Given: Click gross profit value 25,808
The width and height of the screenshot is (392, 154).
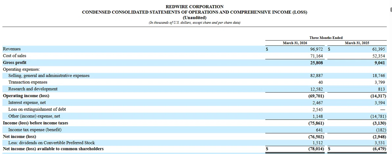Looking at the screenshot, I should [x=317, y=63].
